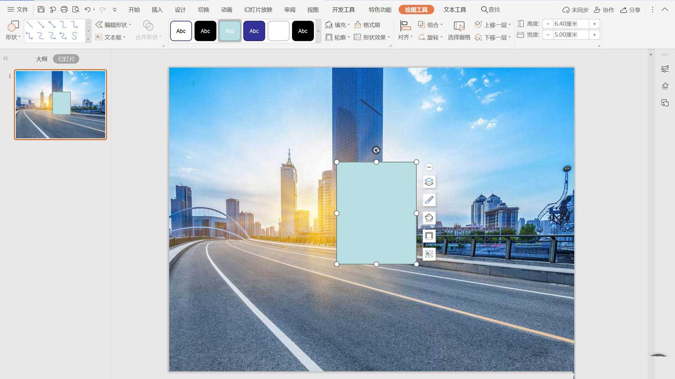Collapse the slide panel with double chevron
This screenshot has height=379, width=675.
pos(5,59)
